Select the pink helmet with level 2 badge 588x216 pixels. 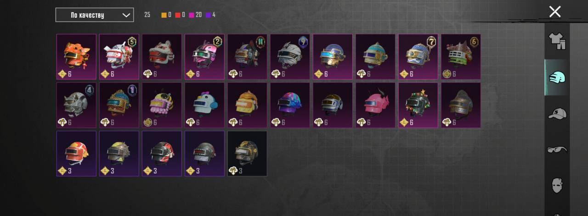point(204,56)
